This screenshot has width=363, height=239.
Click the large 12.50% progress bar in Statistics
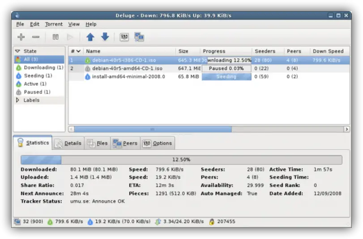181,160
